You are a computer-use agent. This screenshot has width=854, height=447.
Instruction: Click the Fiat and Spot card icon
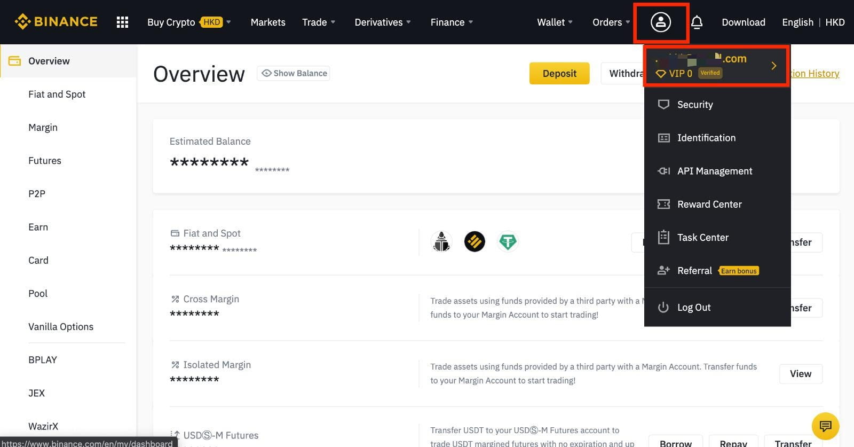(175, 233)
